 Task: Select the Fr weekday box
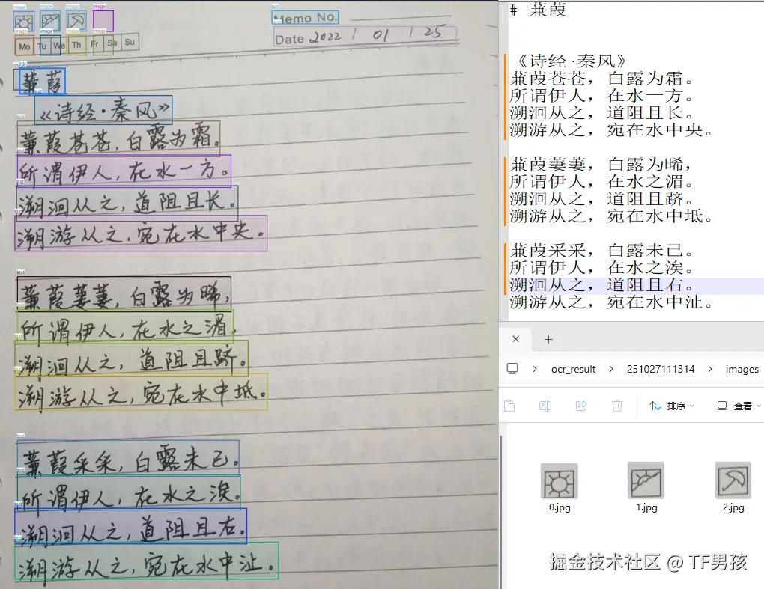tap(94, 44)
